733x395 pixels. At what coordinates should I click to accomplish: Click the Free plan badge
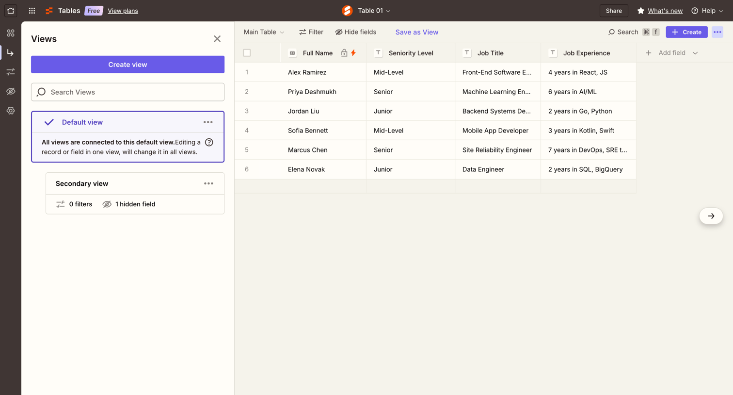[94, 11]
